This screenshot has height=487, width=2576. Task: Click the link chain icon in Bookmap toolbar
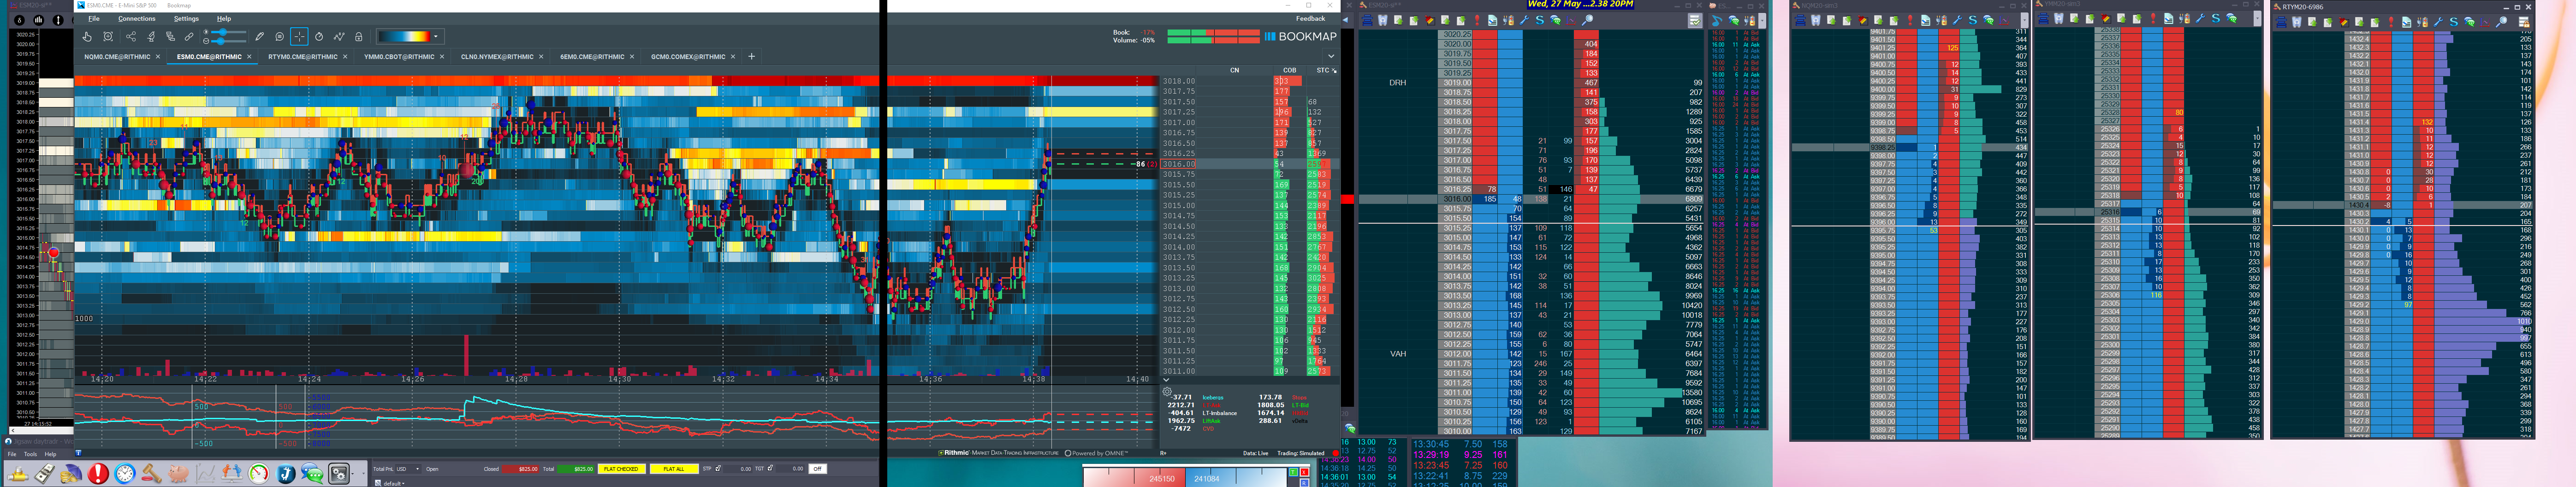click(x=189, y=37)
